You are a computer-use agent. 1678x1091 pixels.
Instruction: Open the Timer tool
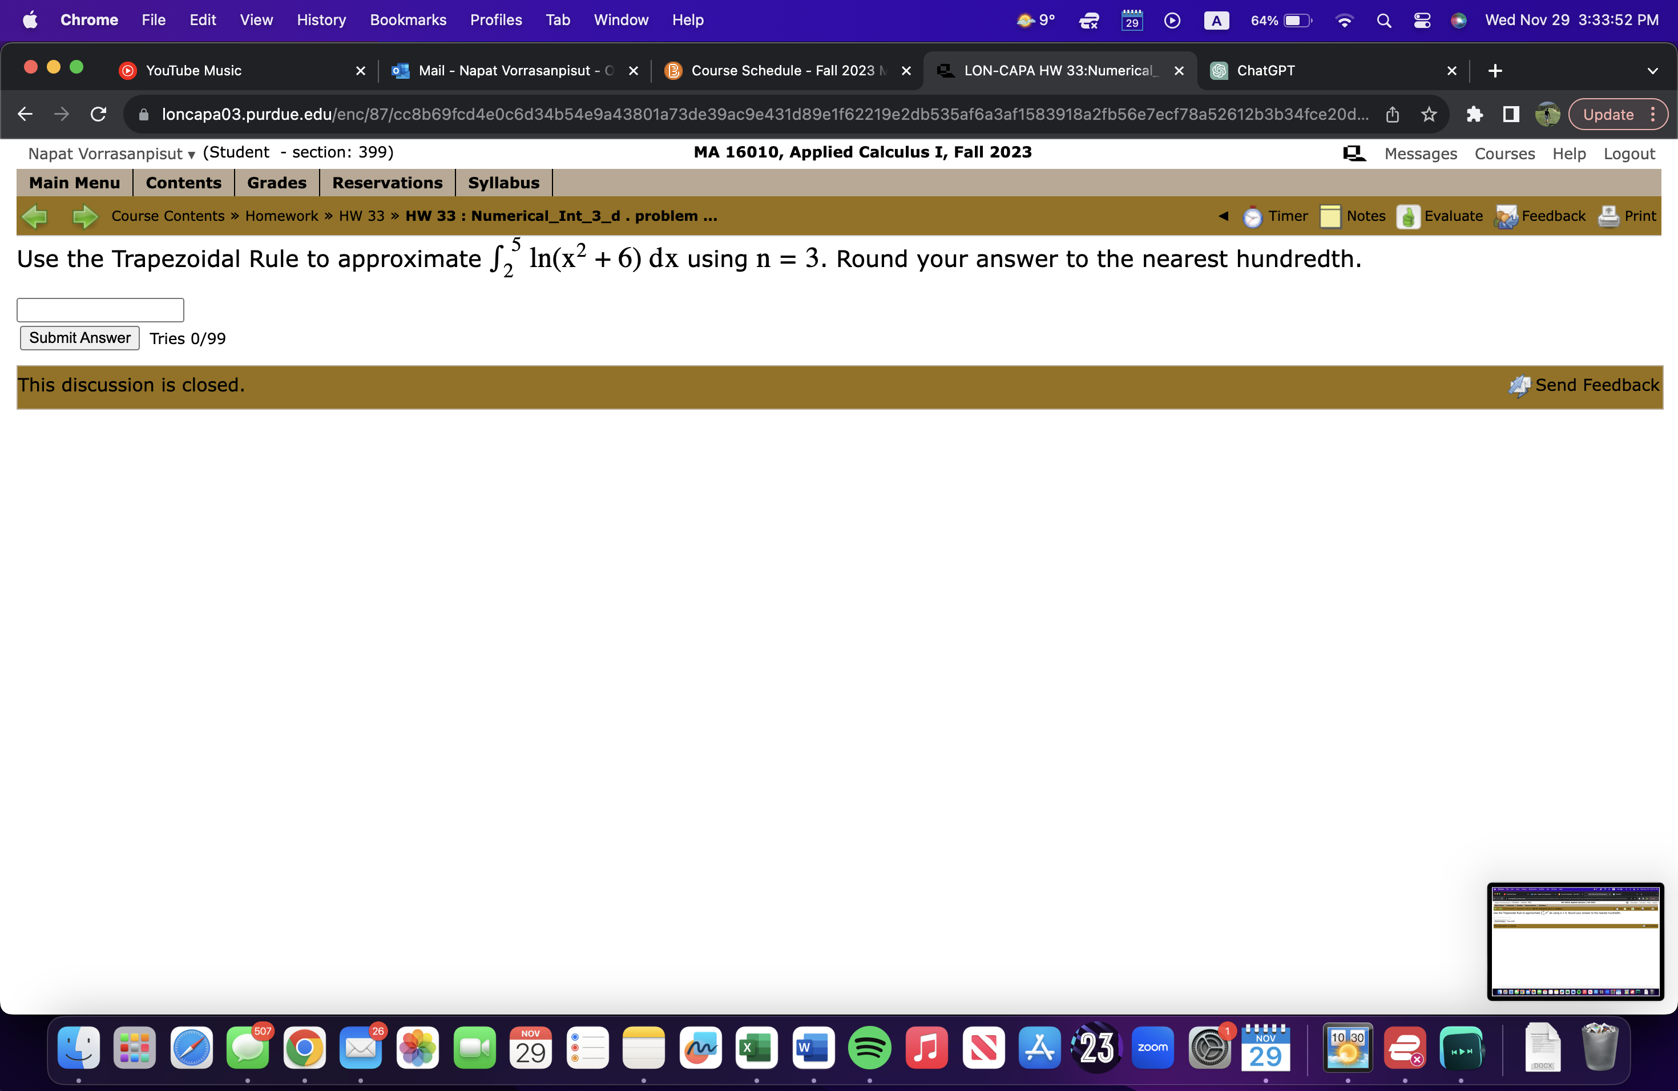(1253, 216)
